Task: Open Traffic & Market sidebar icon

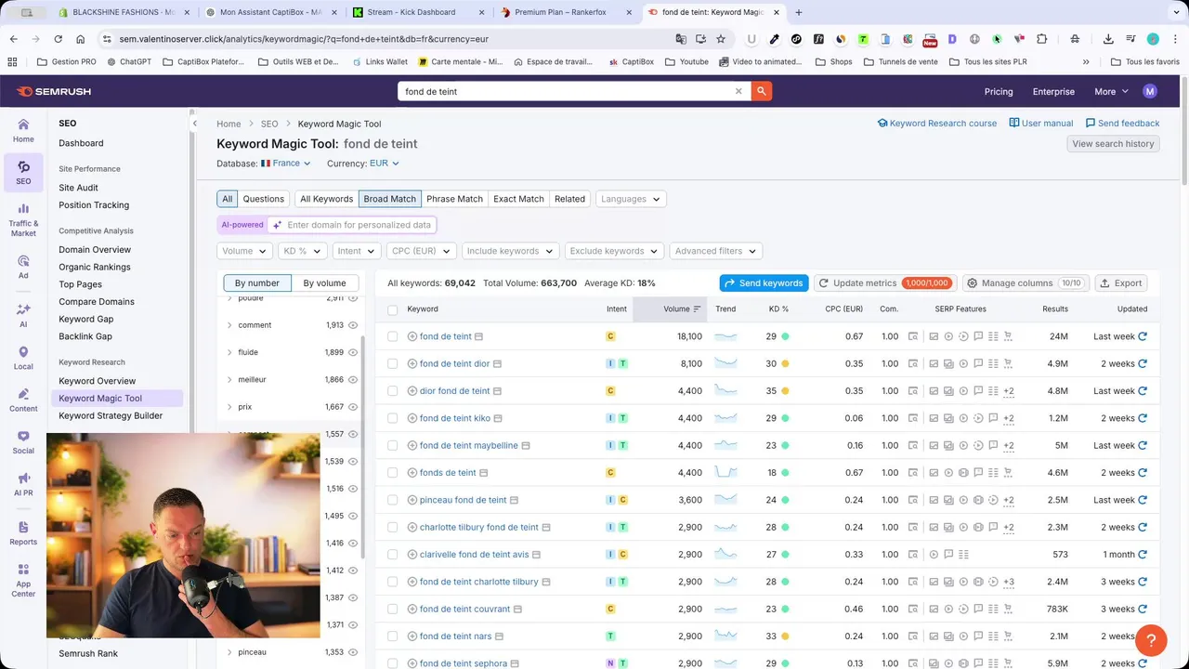Action: (23, 220)
